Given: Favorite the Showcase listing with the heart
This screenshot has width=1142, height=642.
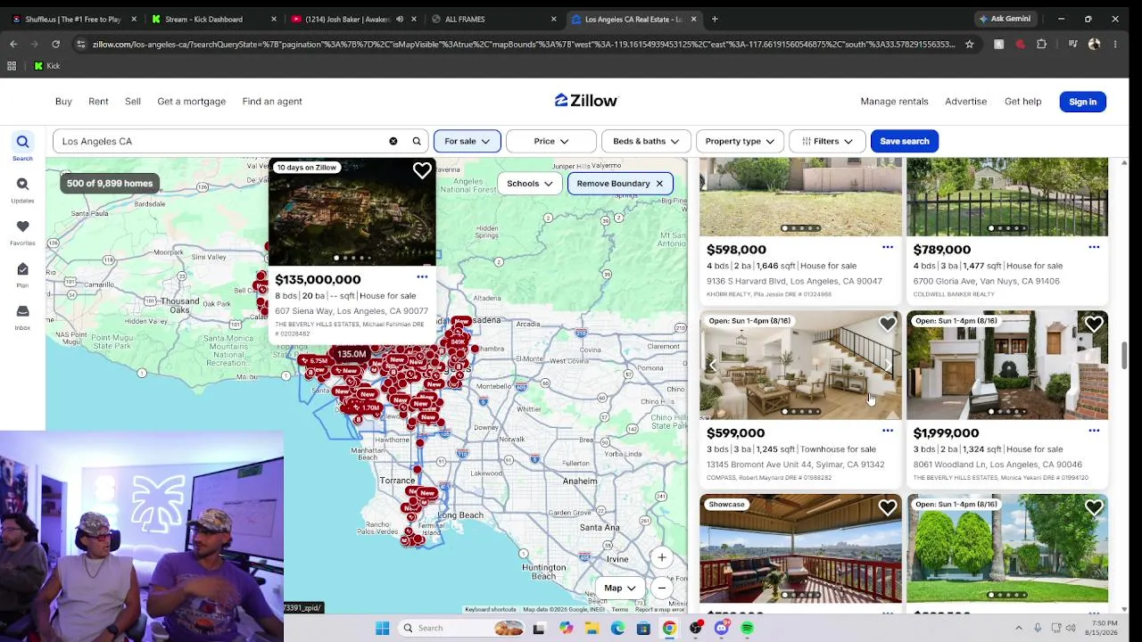Looking at the screenshot, I should tap(888, 508).
